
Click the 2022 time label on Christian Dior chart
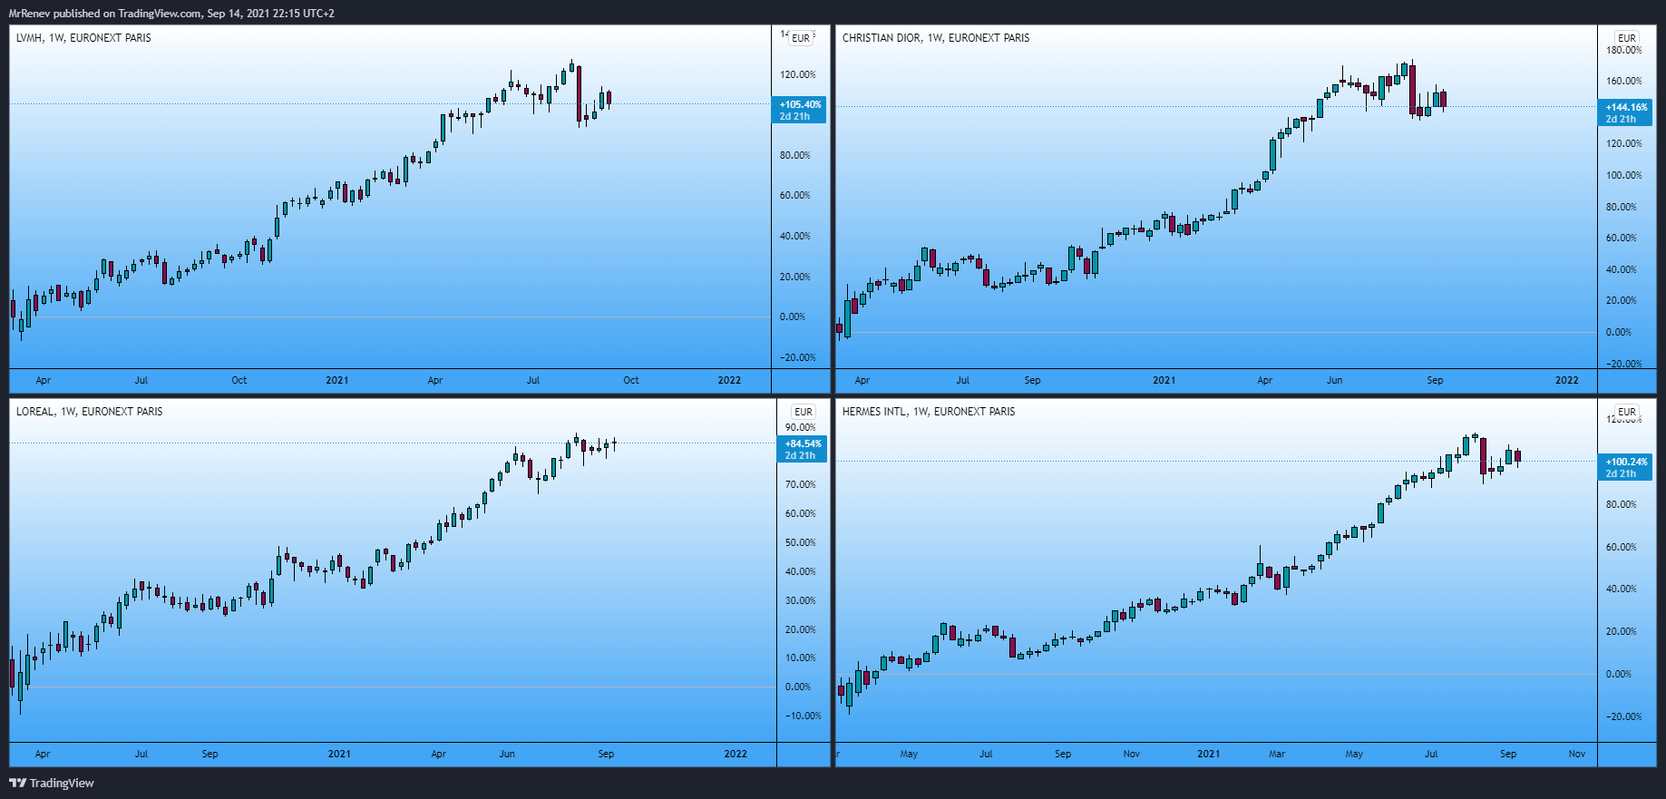(x=1567, y=381)
